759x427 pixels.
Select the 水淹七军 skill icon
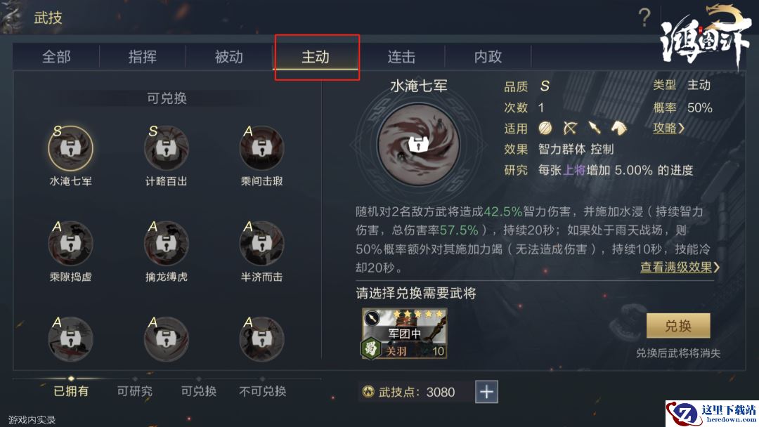click(71, 148)
